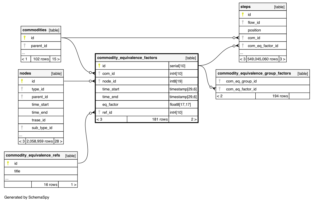Viewport: 314px width, 202px height.
Task: Click gray key icon beside com_eq_group_id
Action: [x=220, y=81]
